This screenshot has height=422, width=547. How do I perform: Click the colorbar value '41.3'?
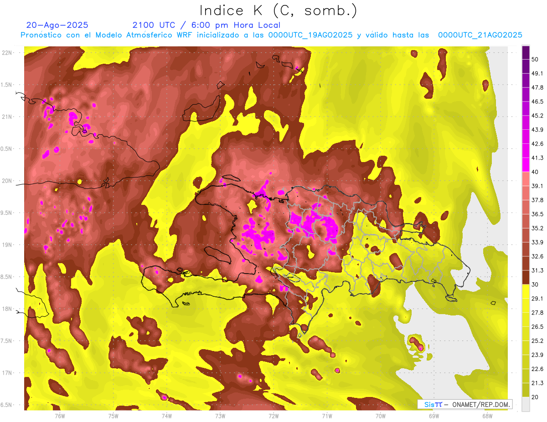(537, 158)
